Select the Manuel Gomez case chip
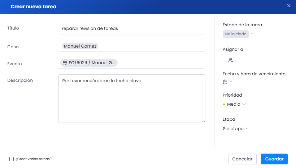The width and height of the screenshot is (296, 168). tap(80, 46)
